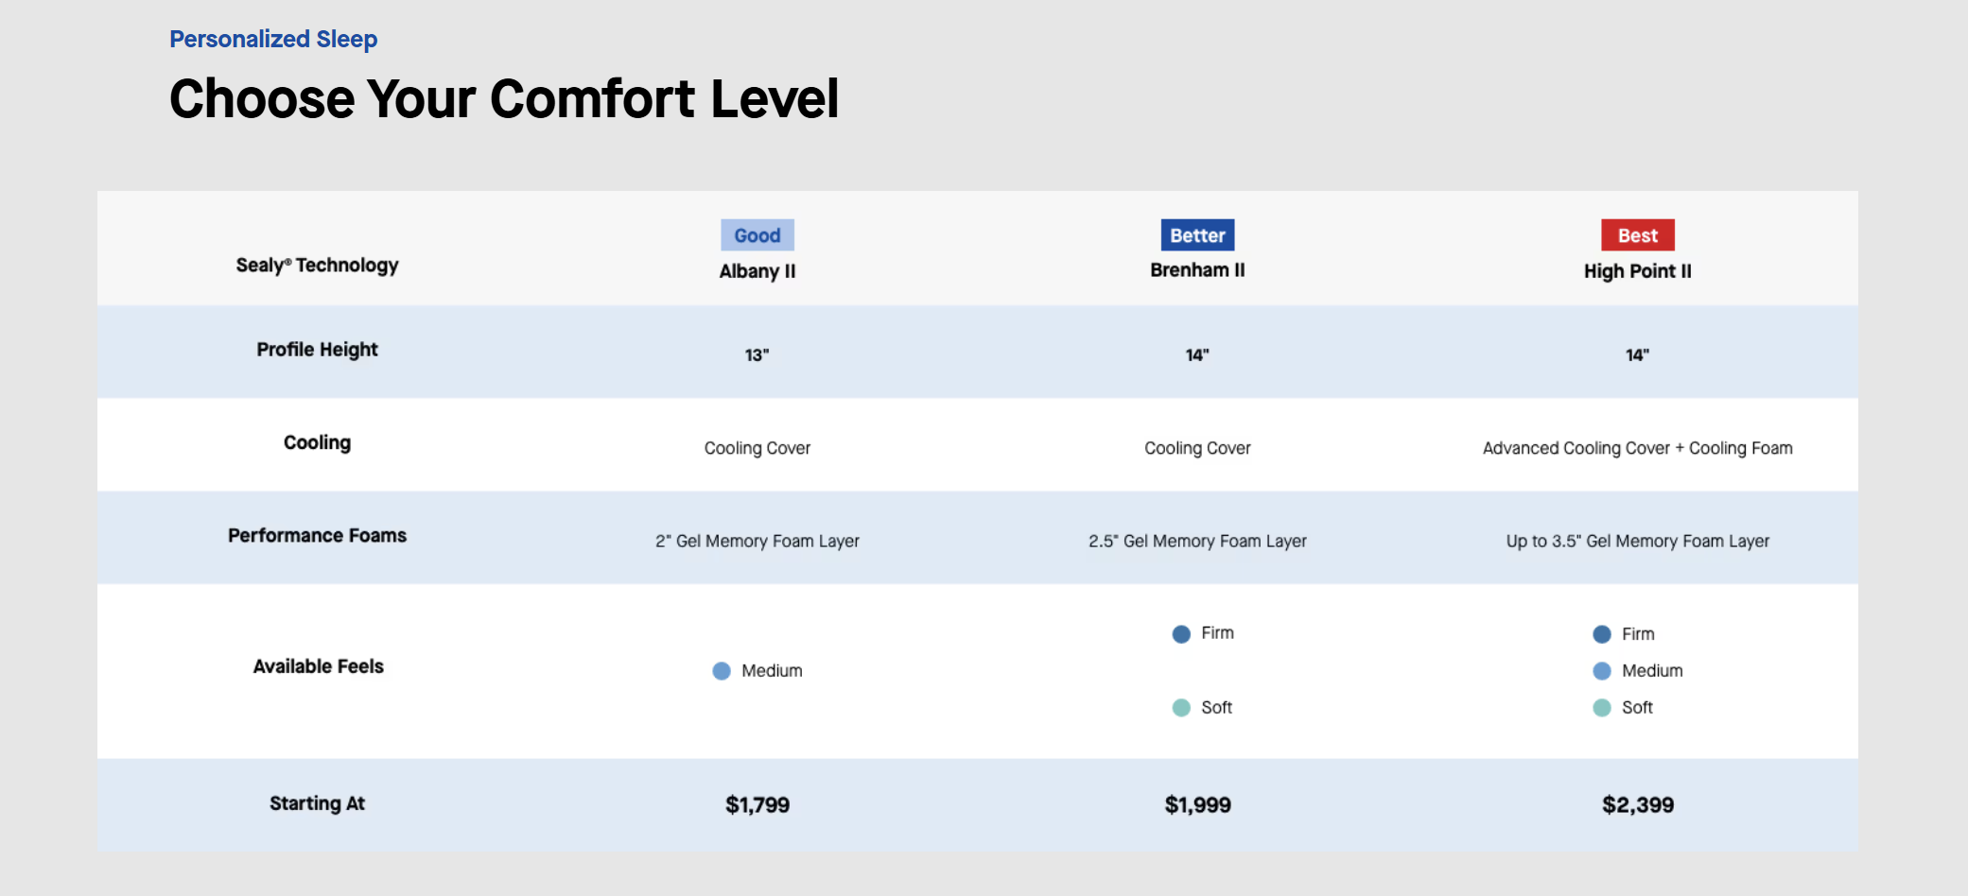Select the Medium dot under Albany II
1968x896 pixels.
pyautogui.click(x=722, y=671)
